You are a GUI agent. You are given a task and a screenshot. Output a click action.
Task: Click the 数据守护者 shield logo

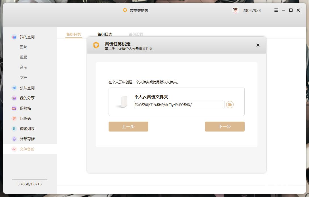pyautogui.click(x=125, y=10)
